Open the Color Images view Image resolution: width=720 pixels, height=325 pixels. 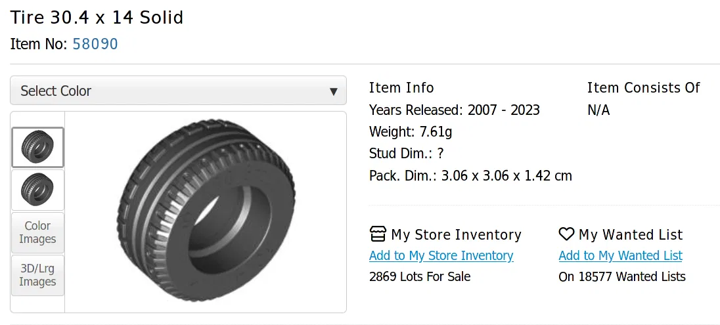tap(37, 232)
